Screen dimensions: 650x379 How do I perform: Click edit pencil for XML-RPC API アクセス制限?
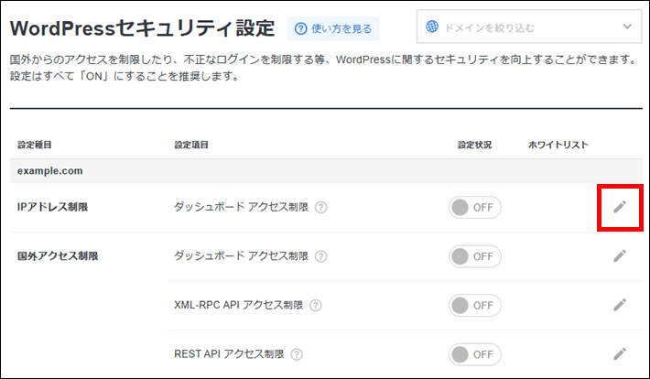620,305
